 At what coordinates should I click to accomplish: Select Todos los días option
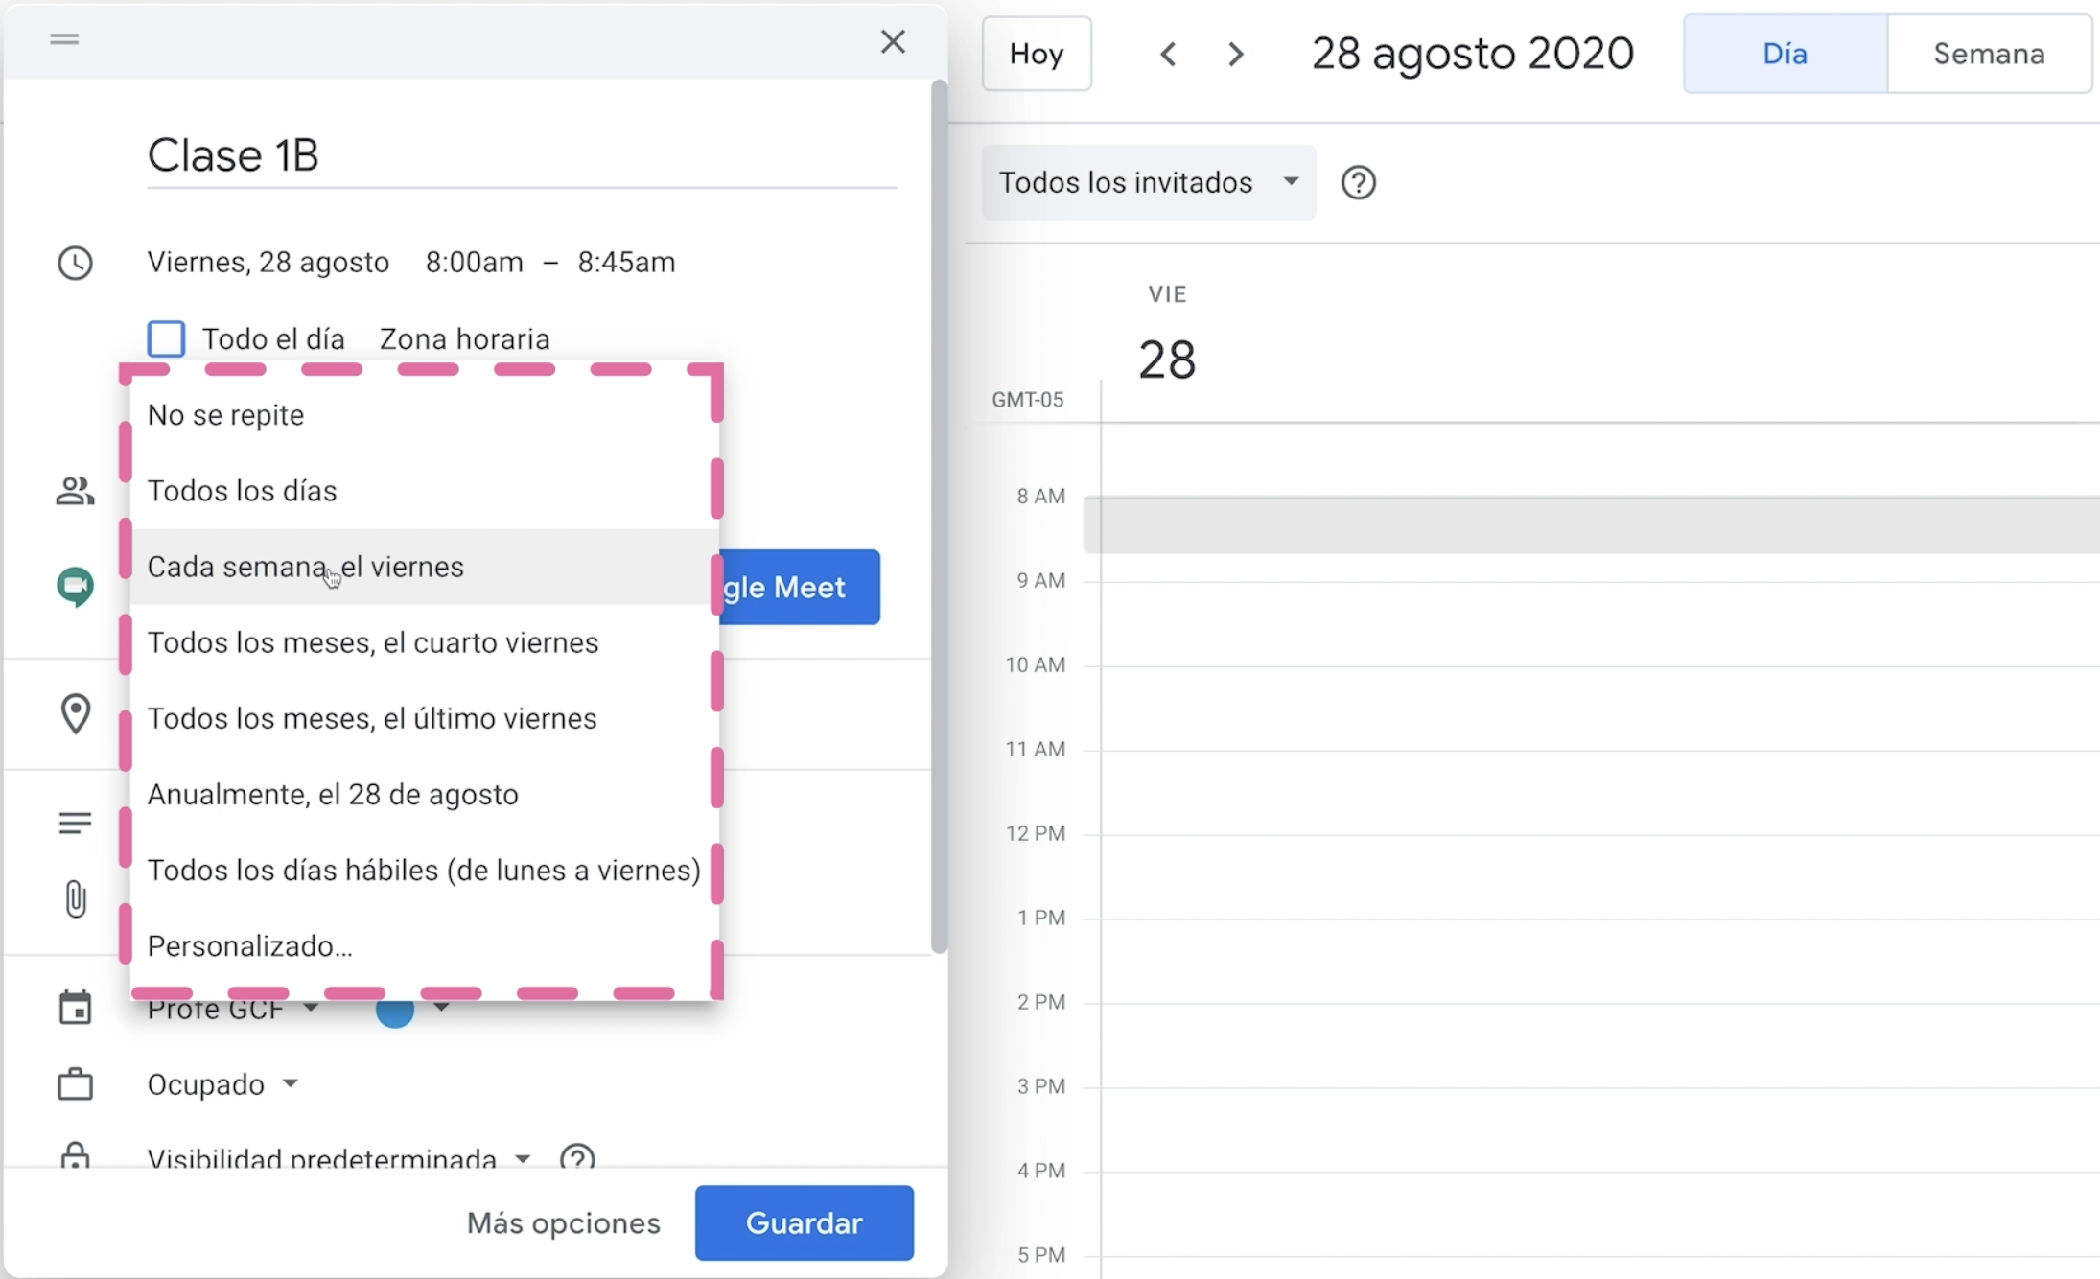coord(425,491)
